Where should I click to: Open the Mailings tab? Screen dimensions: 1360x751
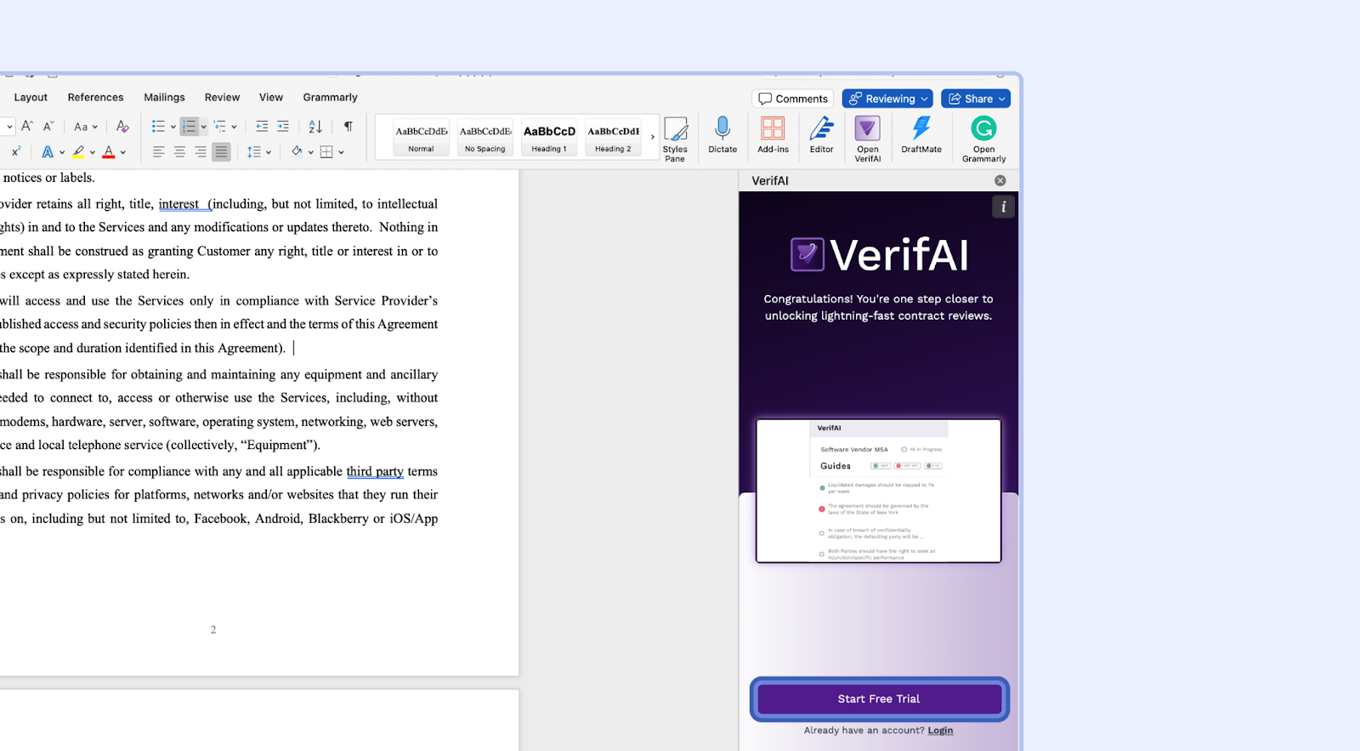click(x=164, y=98)
